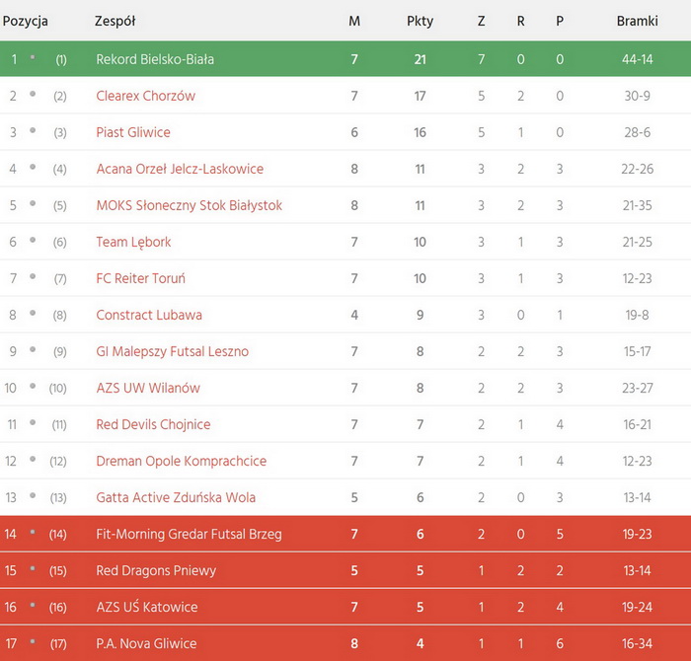691x661 pixels.
Task: Click the position dot in Constract Lubawa row
Action: pos(33,314)
